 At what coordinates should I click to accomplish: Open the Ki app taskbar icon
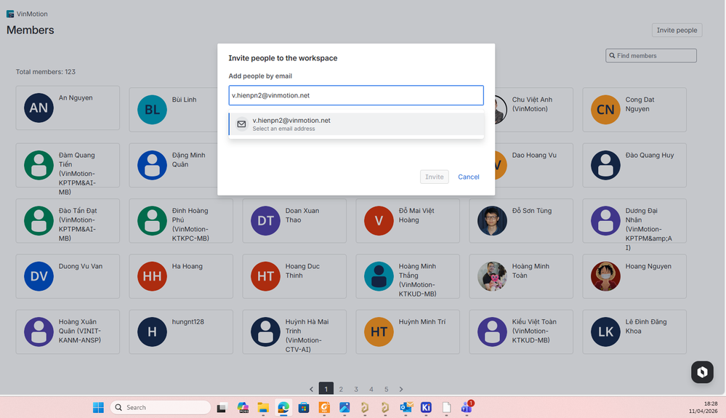[426, 407]
